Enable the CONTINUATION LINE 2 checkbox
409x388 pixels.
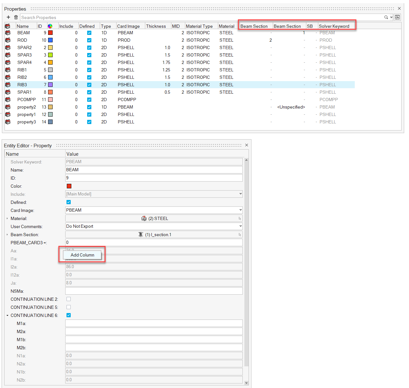pos(68,299)
